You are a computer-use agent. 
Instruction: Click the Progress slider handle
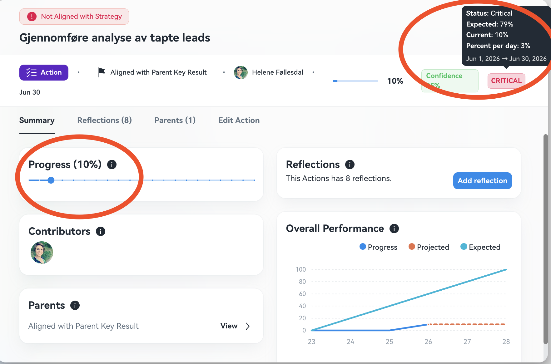[x=51, y=180]
